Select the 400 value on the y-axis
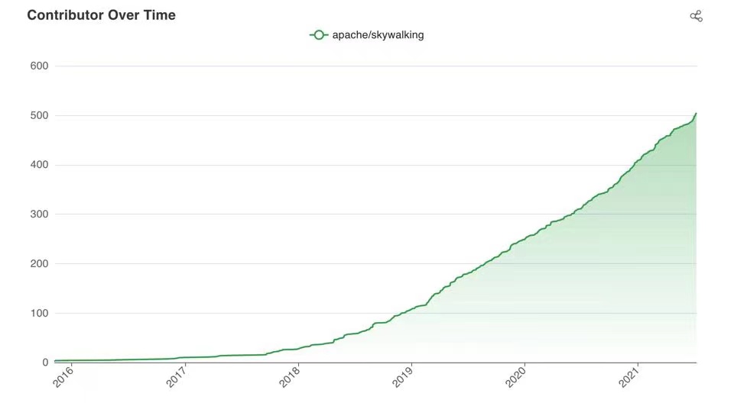This screenshot has width=734, height=403. coord(39,165)
